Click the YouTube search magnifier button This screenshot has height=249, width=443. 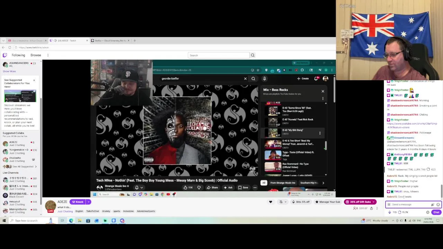click(253, 79)
